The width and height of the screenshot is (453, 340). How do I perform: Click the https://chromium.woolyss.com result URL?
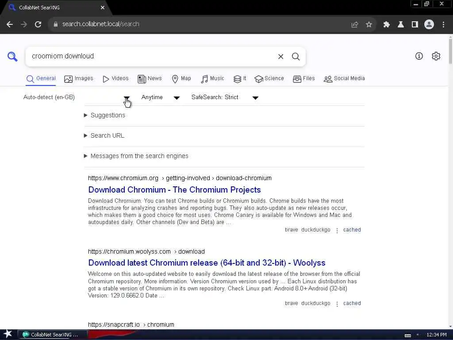tap(146, 252)
